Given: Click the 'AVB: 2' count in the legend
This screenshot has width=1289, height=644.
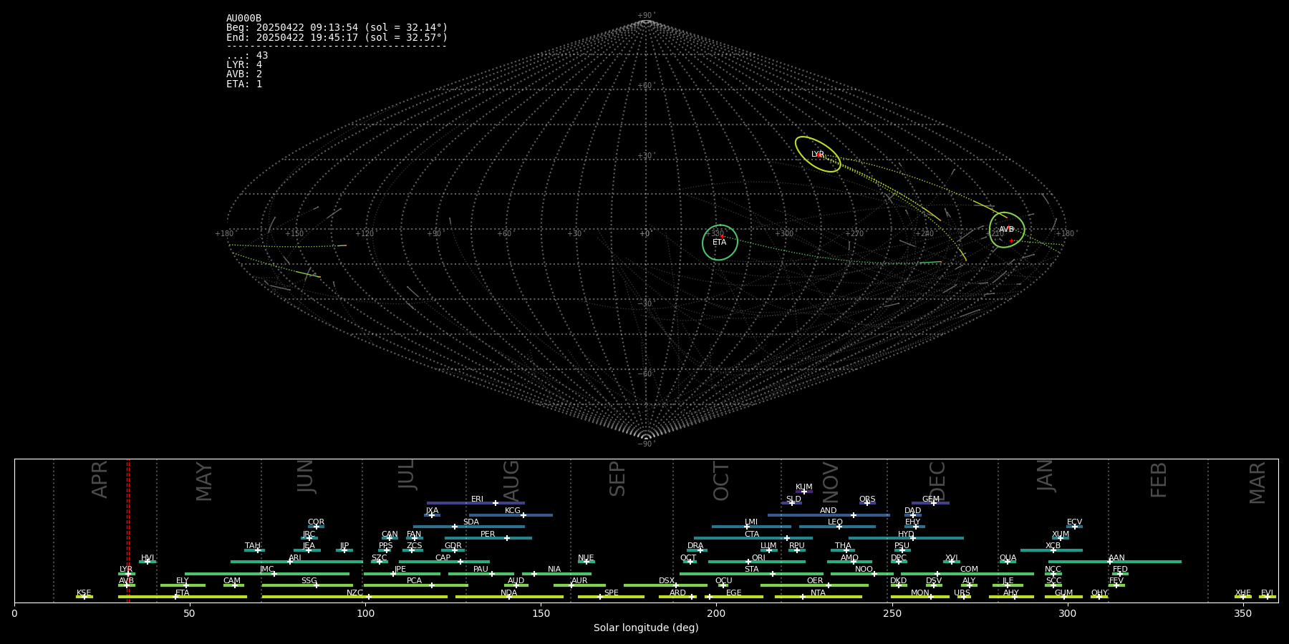Looking at the screenshot, I should click(x=244, y=74).
